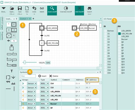
Task: Select action block with upward arrow
Action: point(9,59)
